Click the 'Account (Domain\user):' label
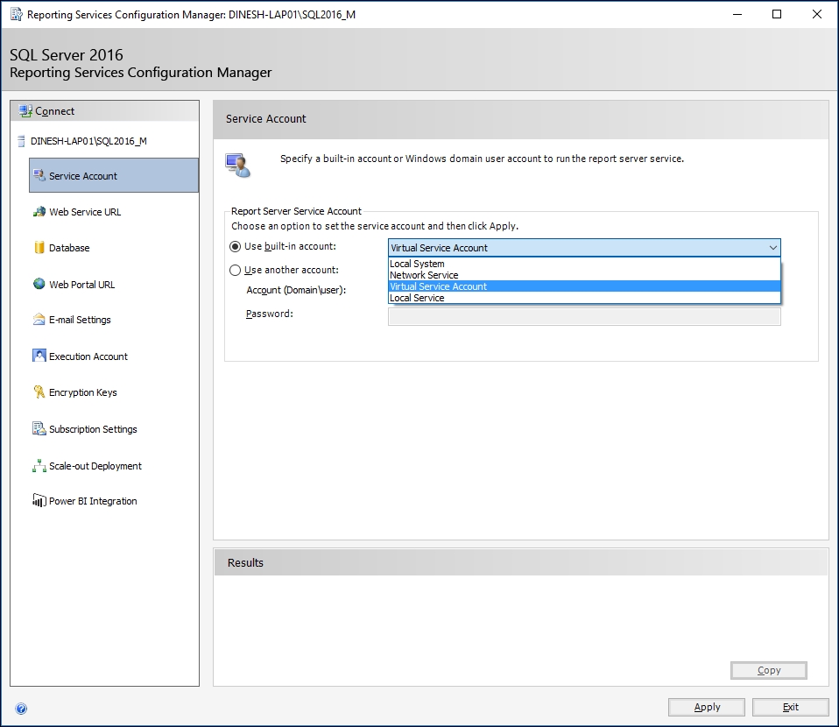This screenshot has width=839, height=727. tap(296, 290)
